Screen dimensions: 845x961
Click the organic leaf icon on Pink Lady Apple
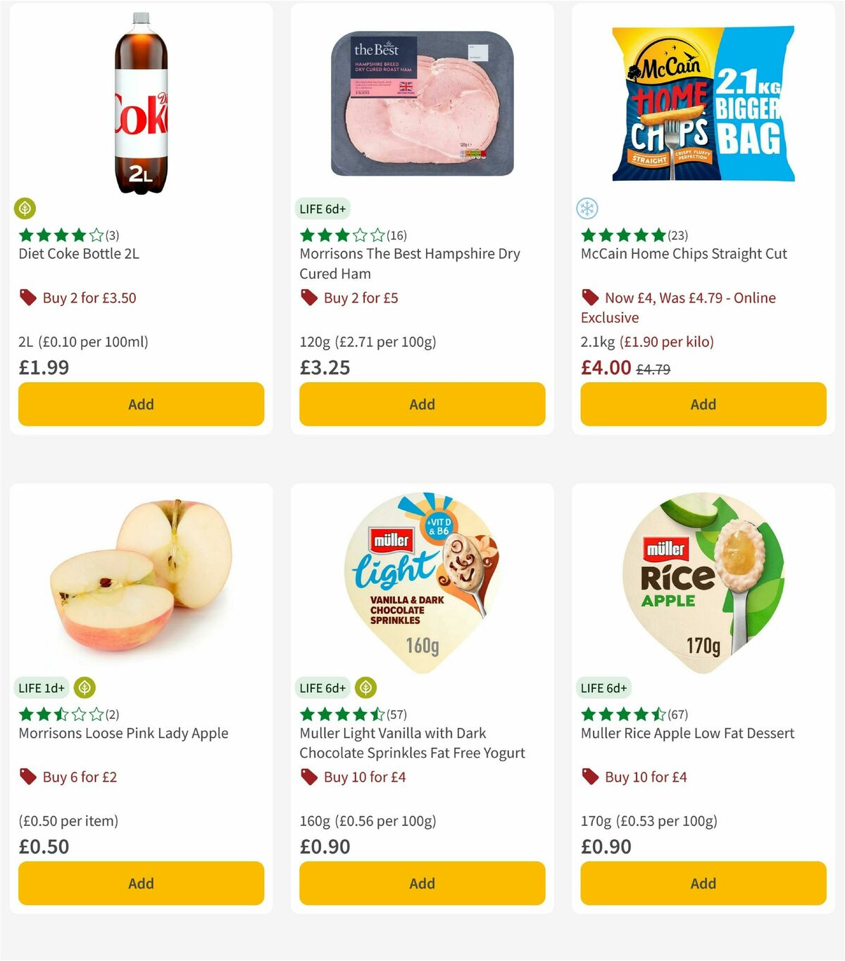click(84, 687)
